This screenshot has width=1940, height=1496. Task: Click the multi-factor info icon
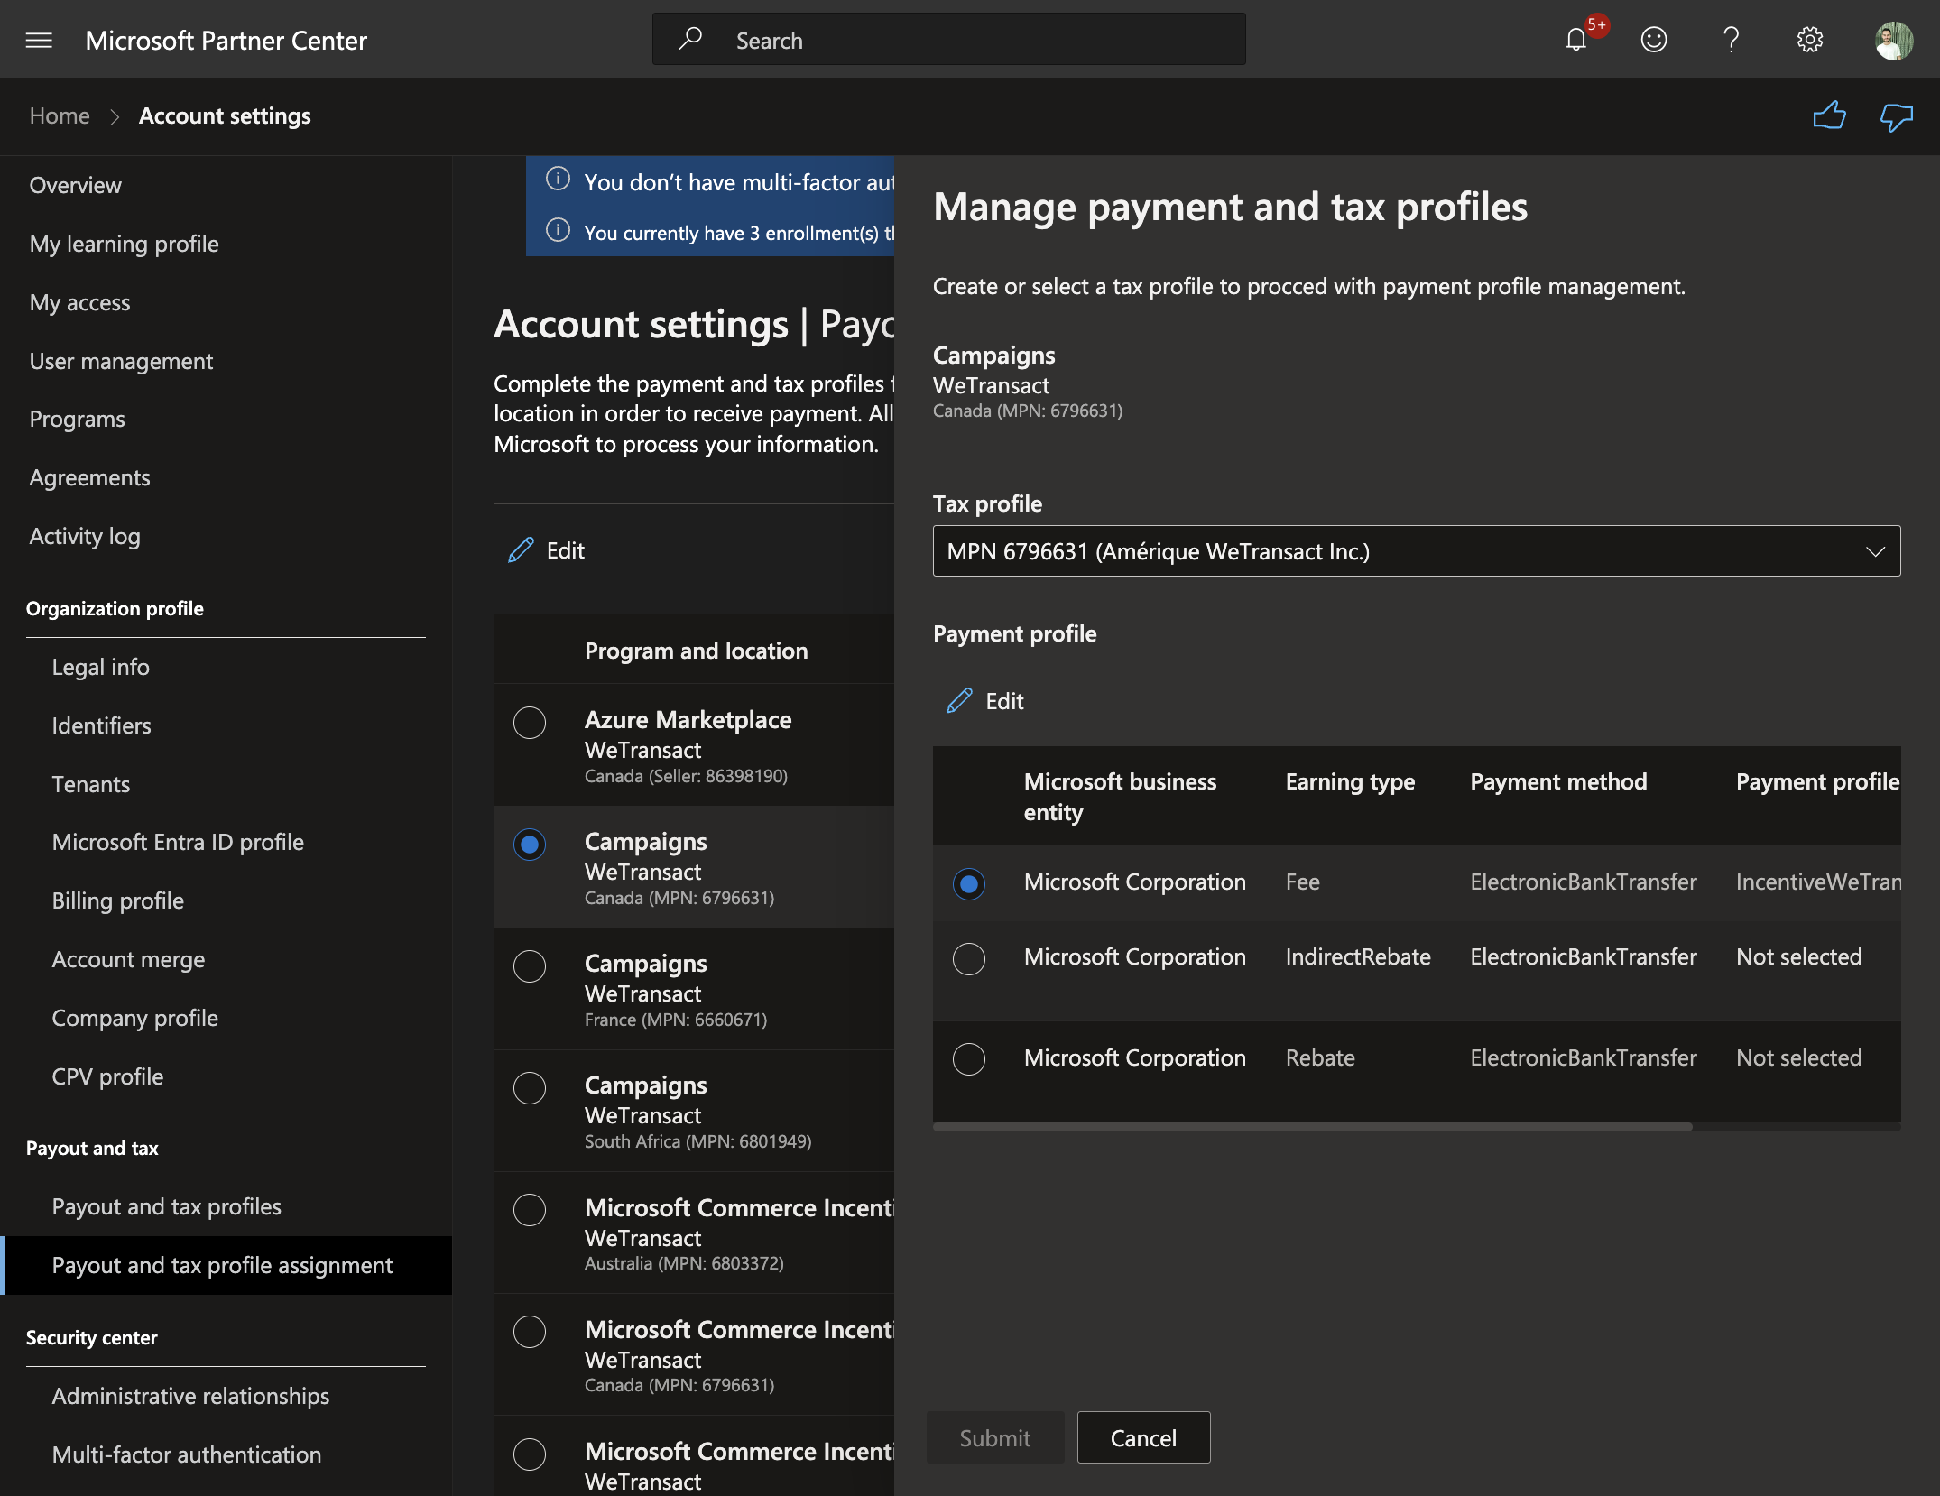click(x=559, y=179)
